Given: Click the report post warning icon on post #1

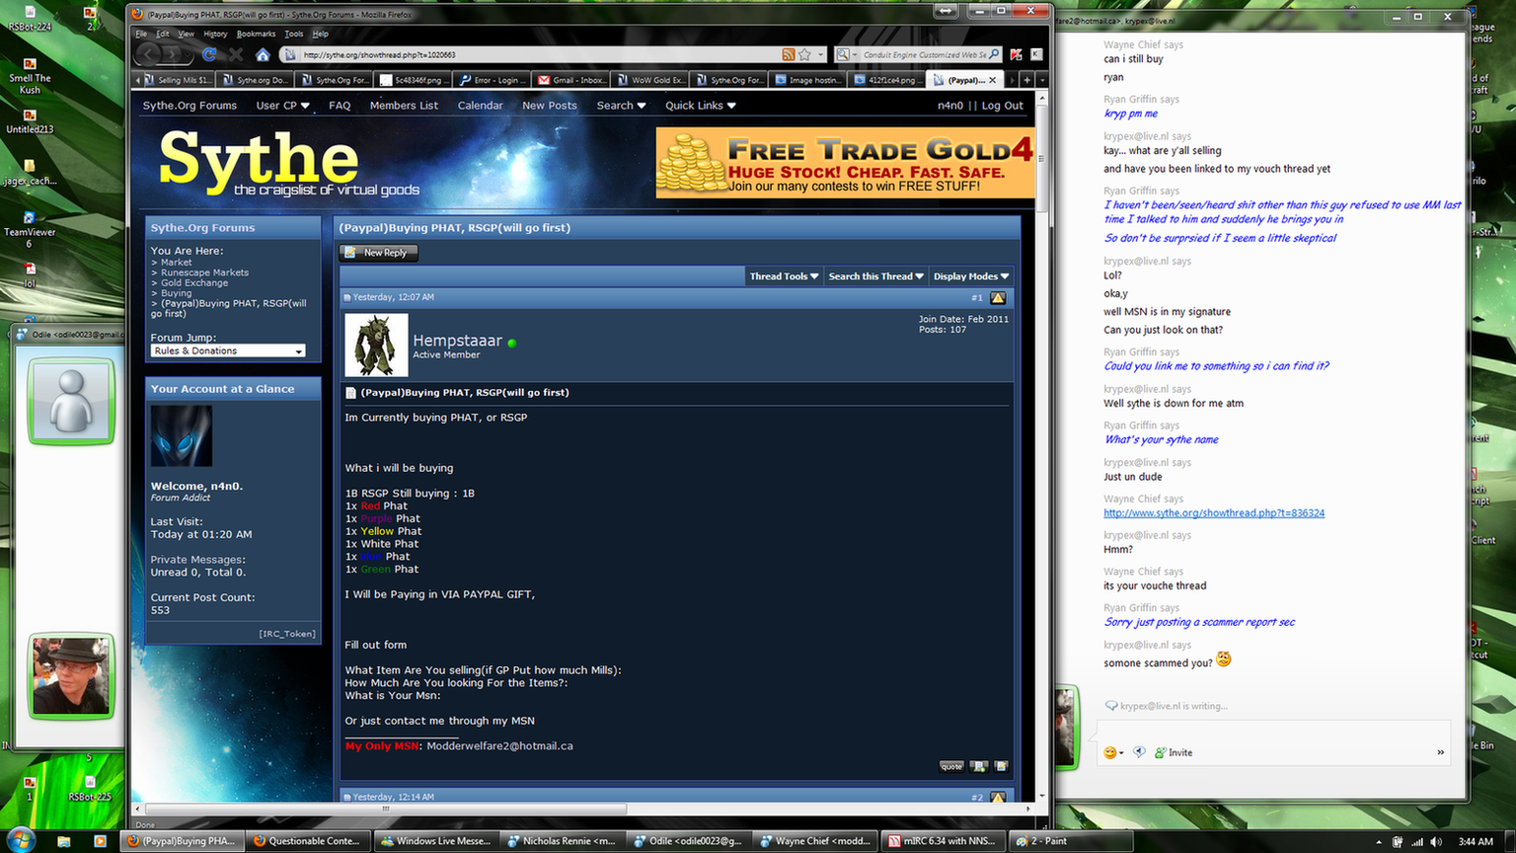Looking at the screenshot, I should [x=998, y=297].
